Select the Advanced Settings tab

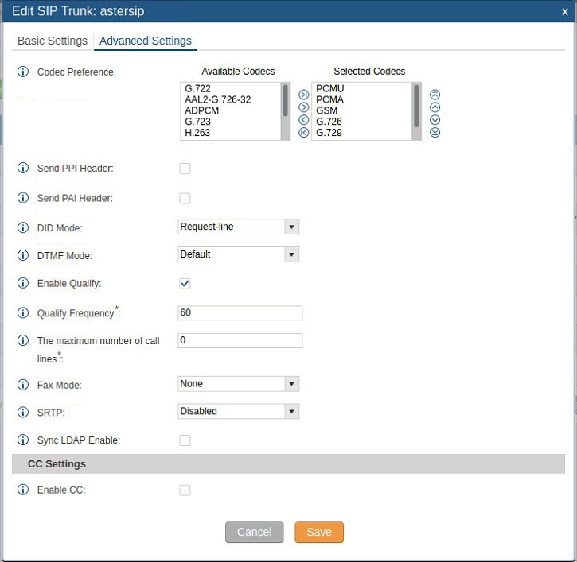(x=146, y=41)
